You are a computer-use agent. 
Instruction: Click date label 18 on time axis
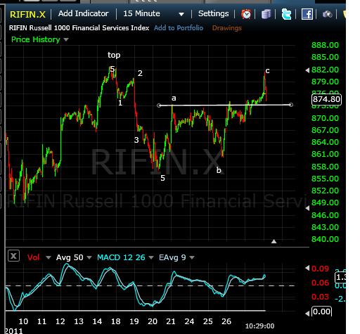click(115, 321)
